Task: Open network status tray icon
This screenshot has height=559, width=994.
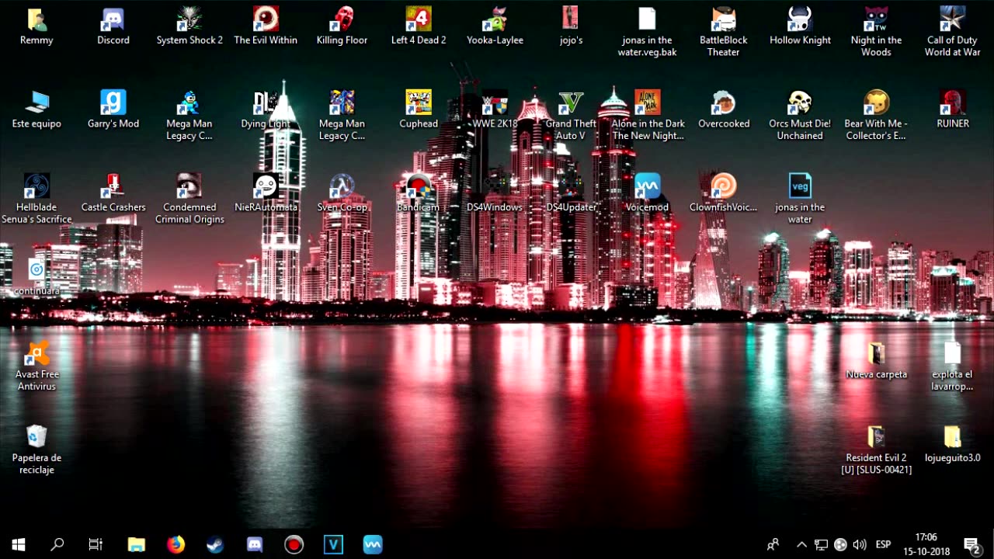Action: point(821,544)
